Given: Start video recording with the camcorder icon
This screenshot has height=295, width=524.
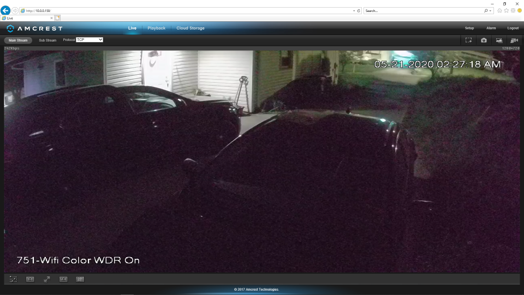Looking at the screenshot, I should tap(514, 40).
